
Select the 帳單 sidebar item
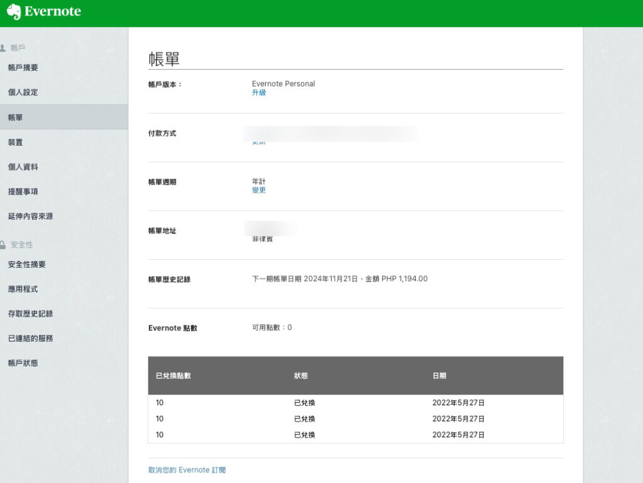point(16,117)
